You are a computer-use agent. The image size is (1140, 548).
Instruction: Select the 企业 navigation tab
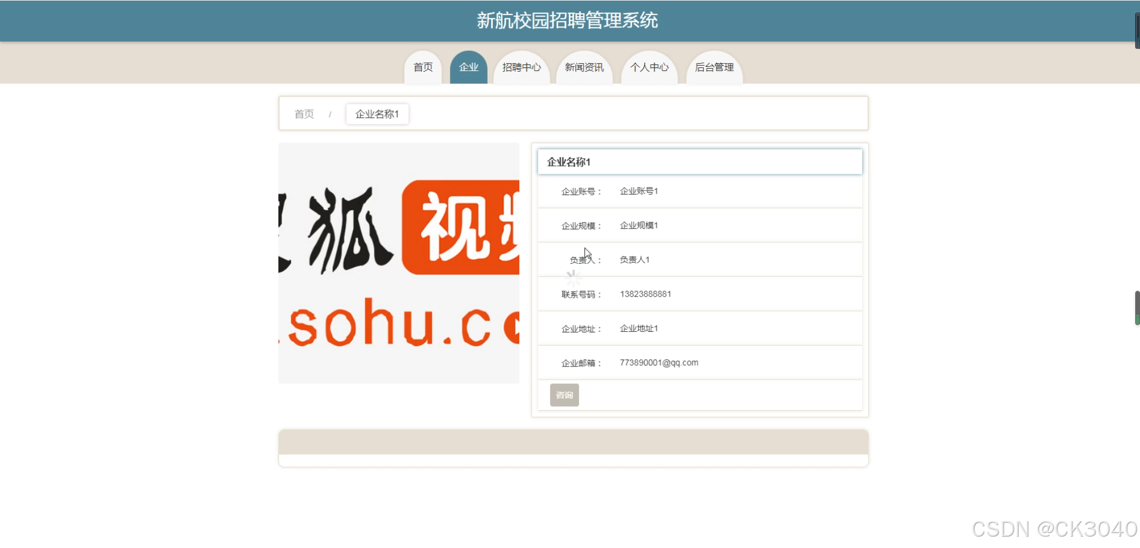468,67
